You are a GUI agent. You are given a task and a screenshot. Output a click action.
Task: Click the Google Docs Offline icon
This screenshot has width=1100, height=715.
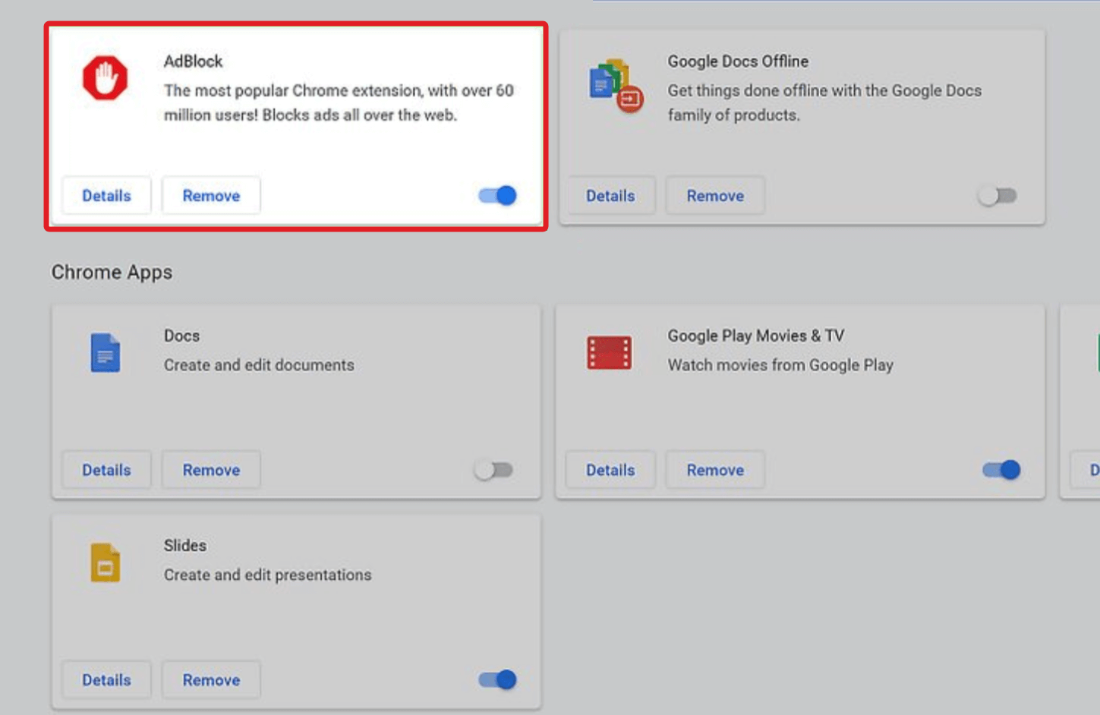(616, 85)
